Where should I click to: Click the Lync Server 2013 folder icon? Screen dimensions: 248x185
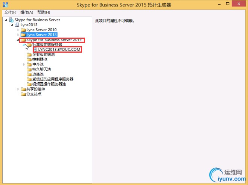point(23,35)
